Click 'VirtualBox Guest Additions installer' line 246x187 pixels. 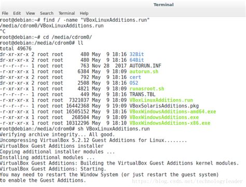pyautogui.click(x=52, y=146)
